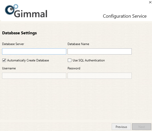Focus the Database Server input field

point(34,51)
